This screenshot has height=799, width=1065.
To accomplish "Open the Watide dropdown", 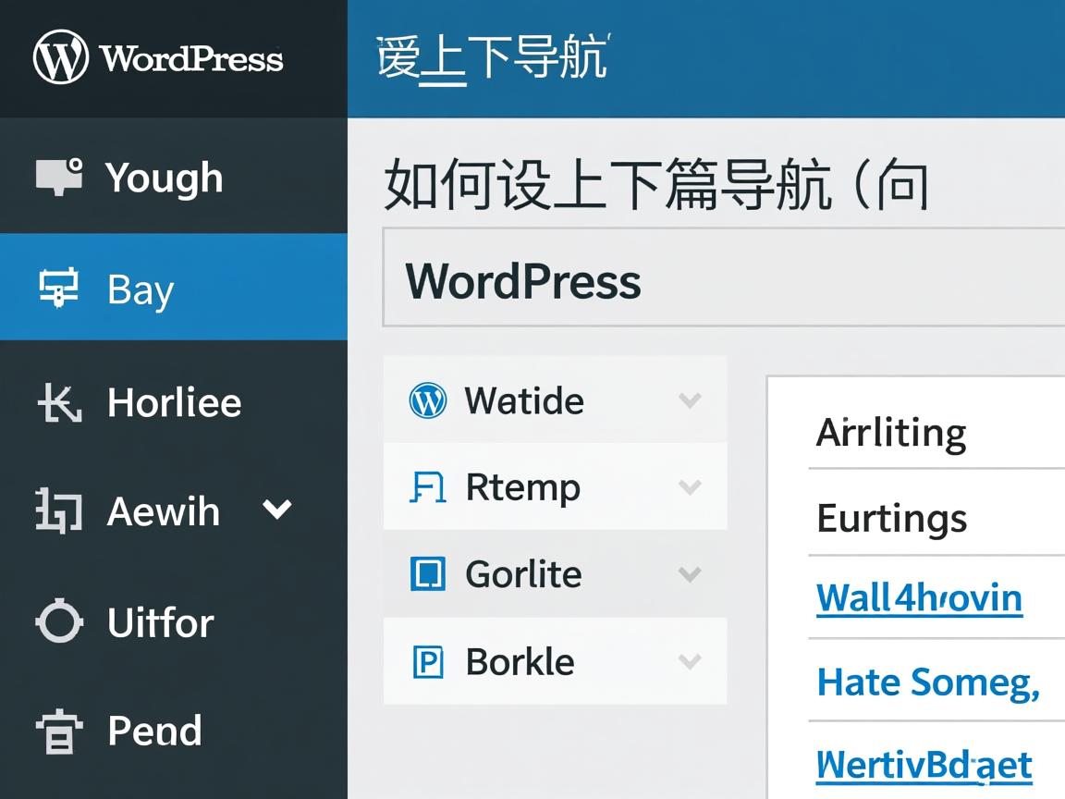I will point(689,400).
